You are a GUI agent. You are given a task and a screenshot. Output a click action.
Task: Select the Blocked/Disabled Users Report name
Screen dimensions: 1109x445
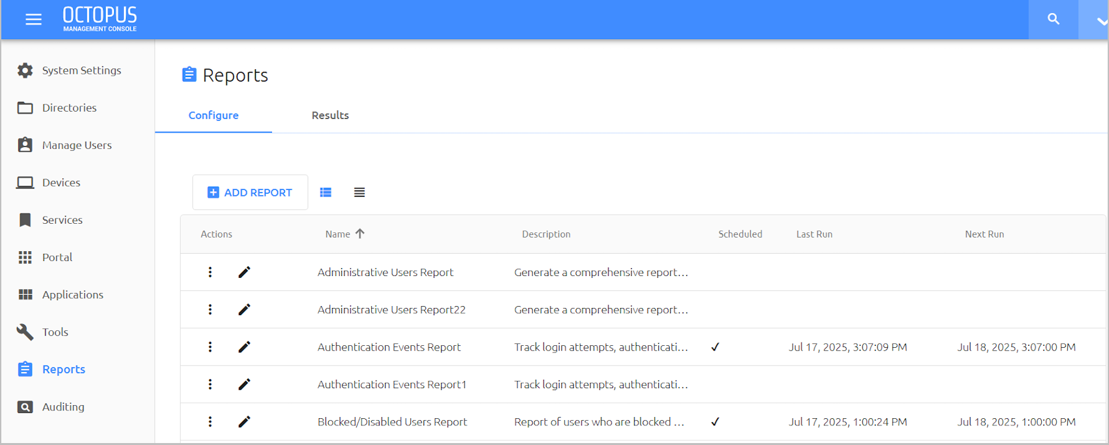[x=392, y=422]
